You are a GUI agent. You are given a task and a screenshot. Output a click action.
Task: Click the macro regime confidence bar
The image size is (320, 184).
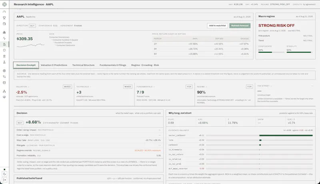pyautogui.click(x=271, y=53)
